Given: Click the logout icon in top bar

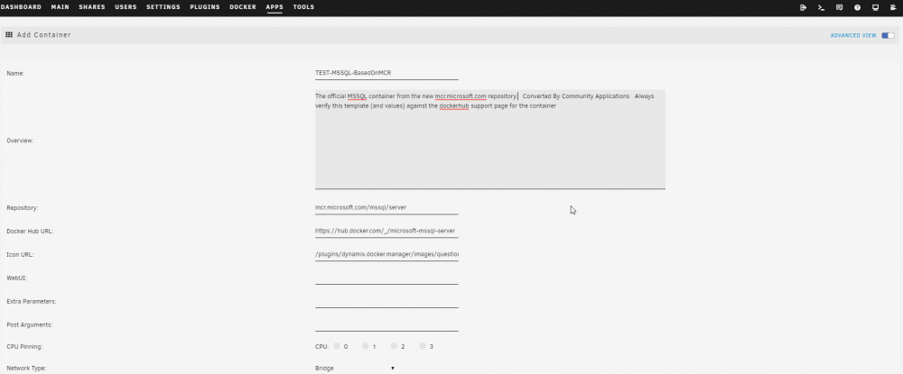Looking at the screenshot, I should (x=804, y=7).
